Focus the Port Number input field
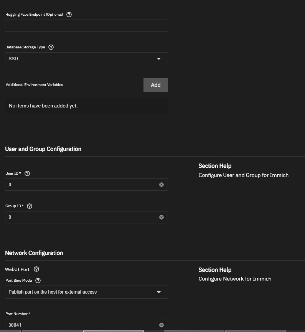The image size is (305, 332). pos(81,325)
